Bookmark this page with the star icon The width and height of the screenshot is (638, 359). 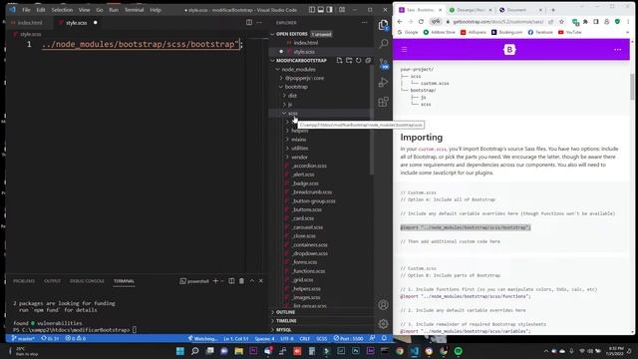point(561,22)
